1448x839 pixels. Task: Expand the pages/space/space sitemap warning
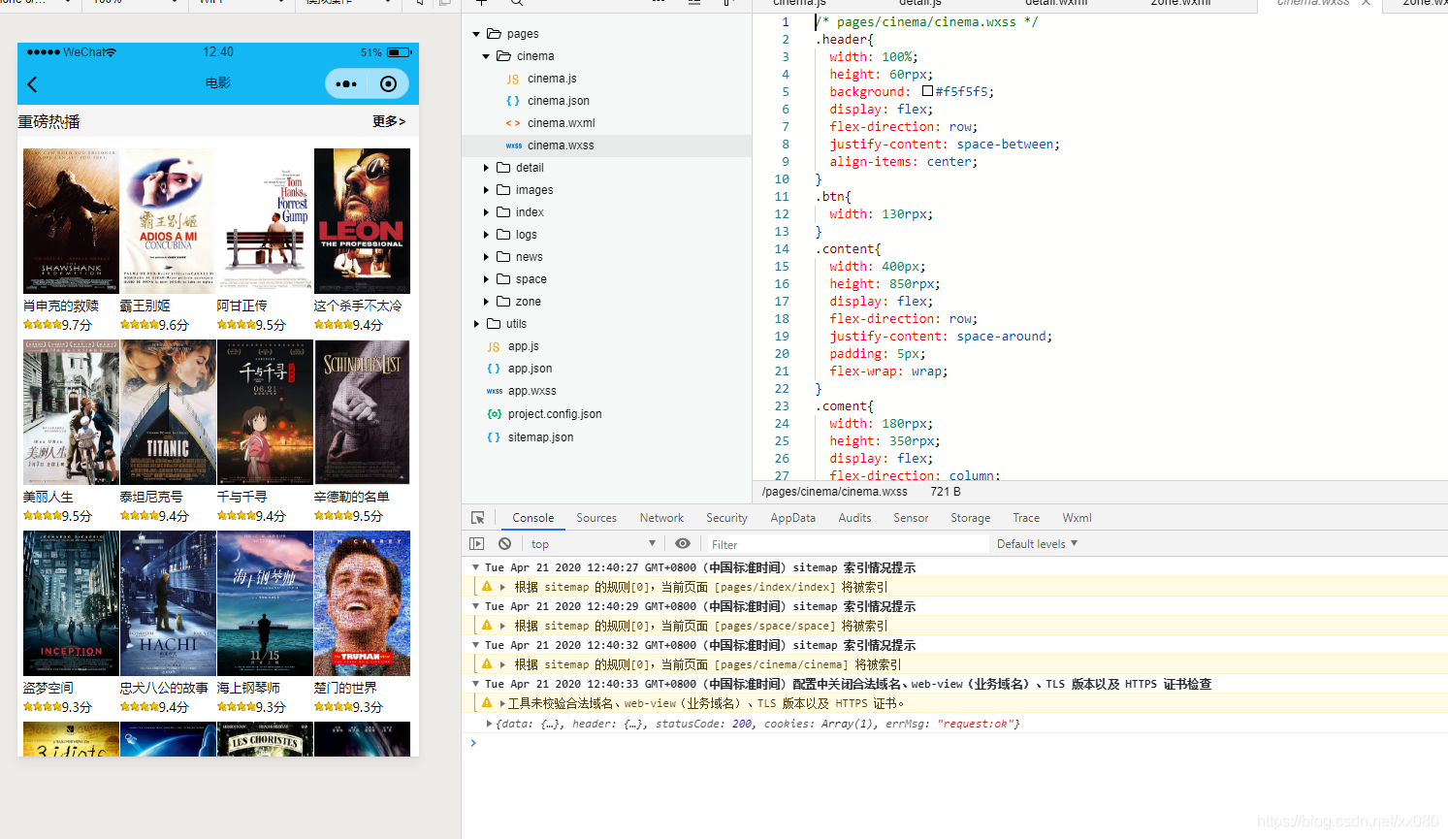pyautogui.click(x=502, y=626)
